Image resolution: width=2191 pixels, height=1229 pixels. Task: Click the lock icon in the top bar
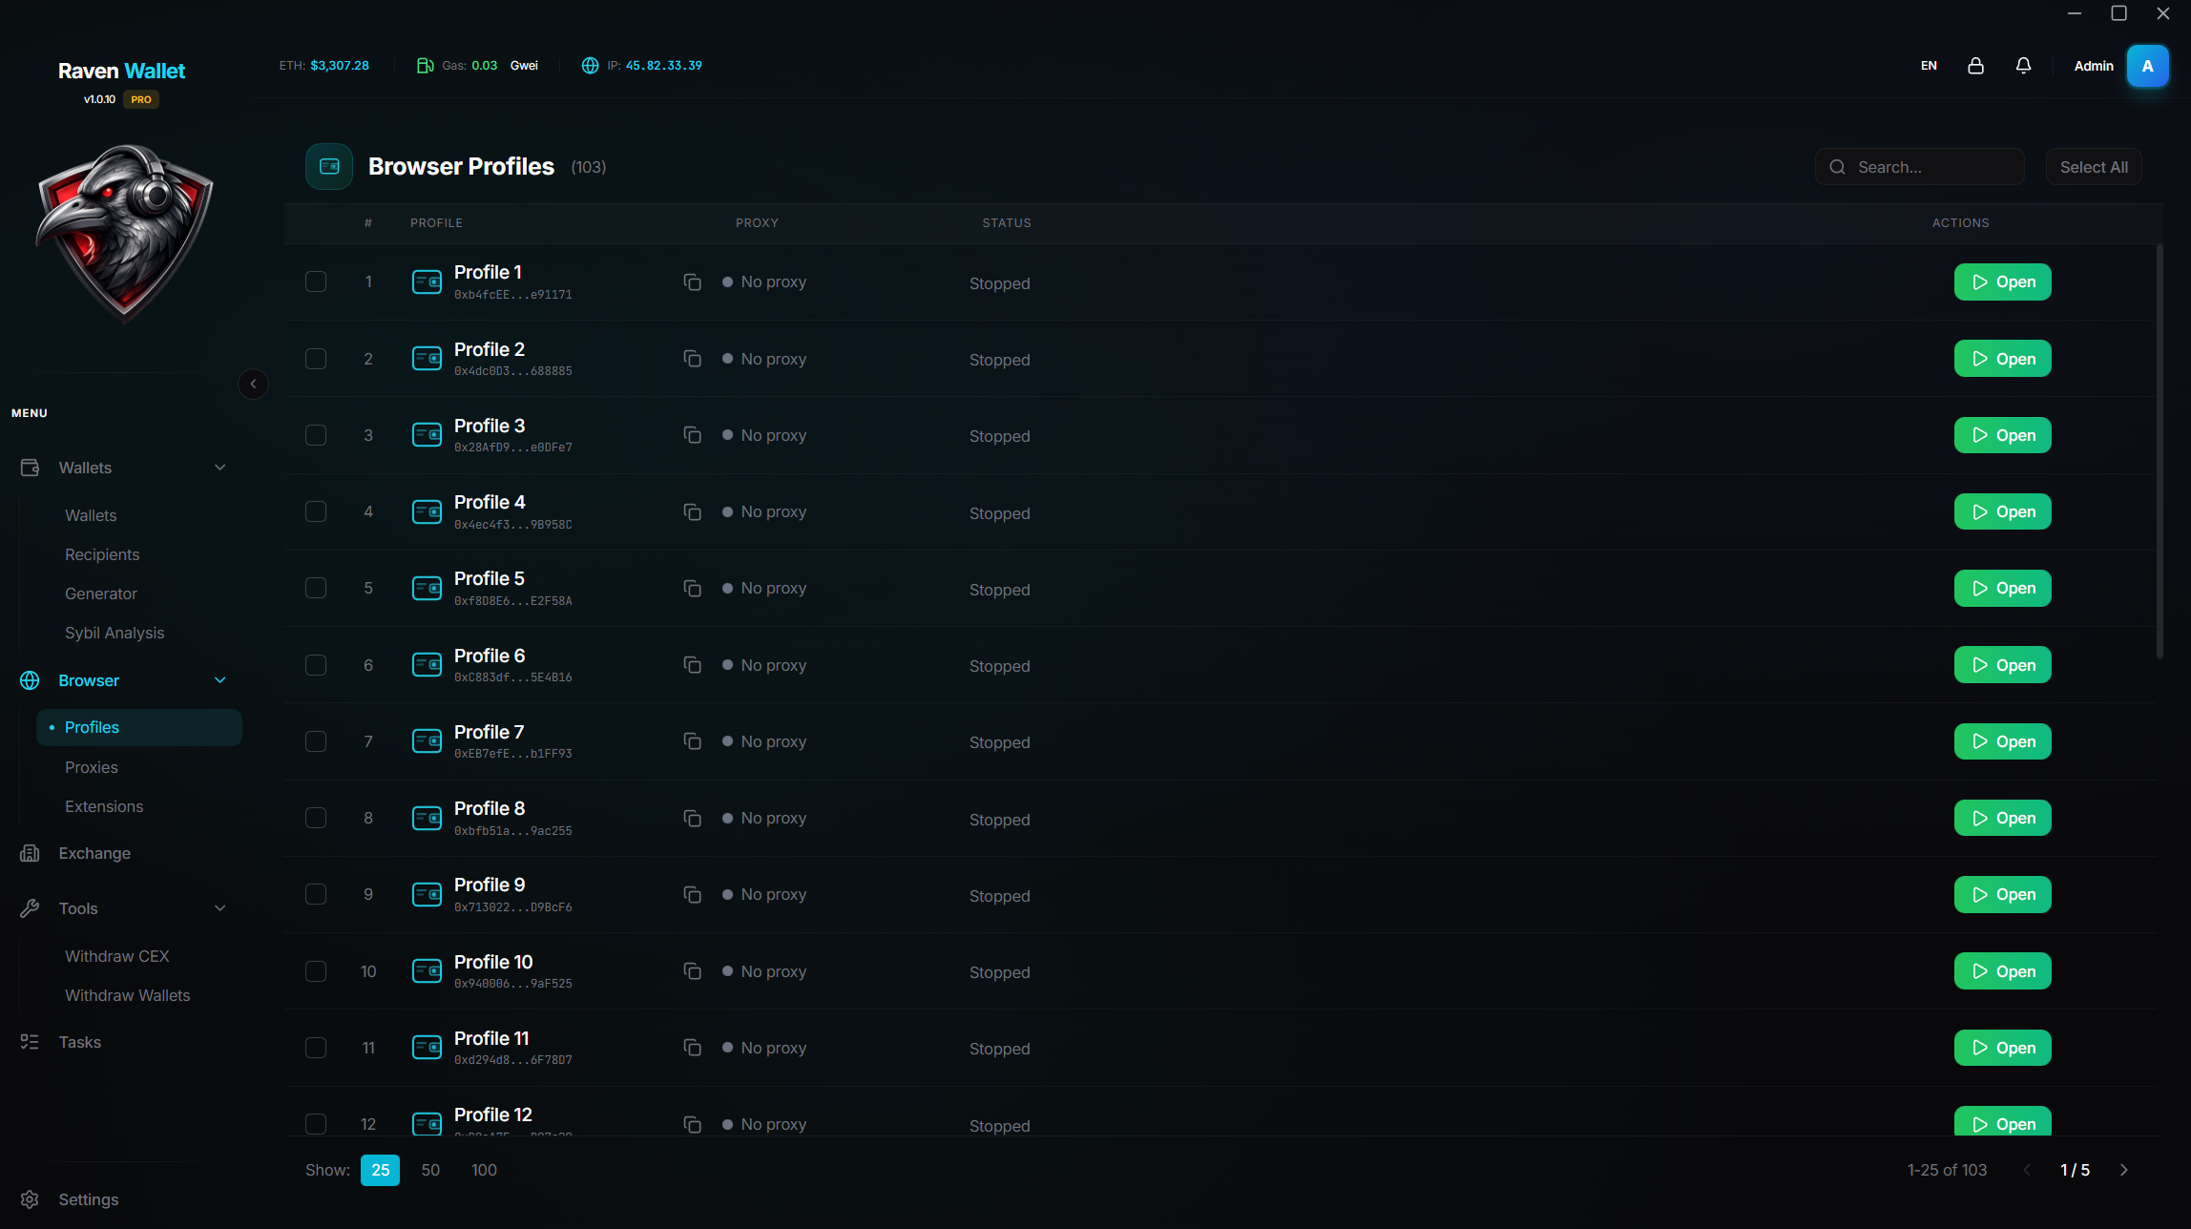(1975, 65)
